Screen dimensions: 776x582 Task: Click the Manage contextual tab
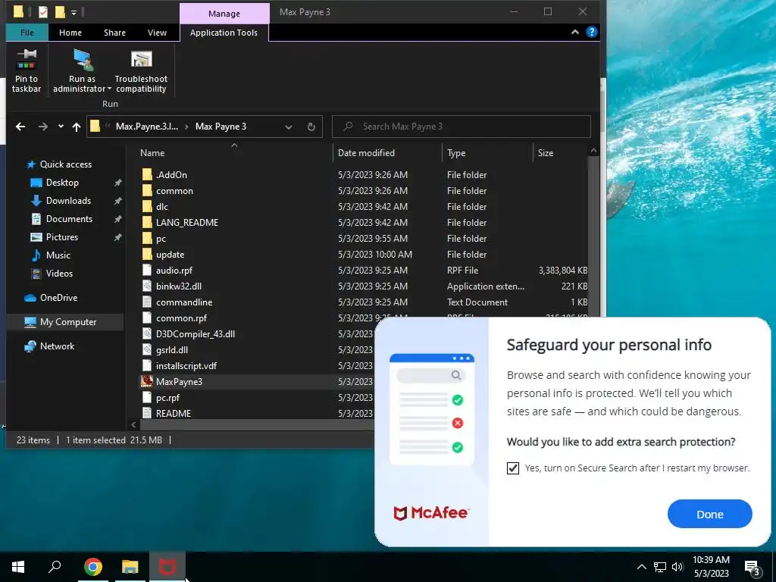224,14
